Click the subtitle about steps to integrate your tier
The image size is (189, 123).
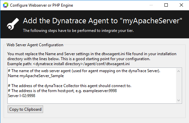[78, 31]
